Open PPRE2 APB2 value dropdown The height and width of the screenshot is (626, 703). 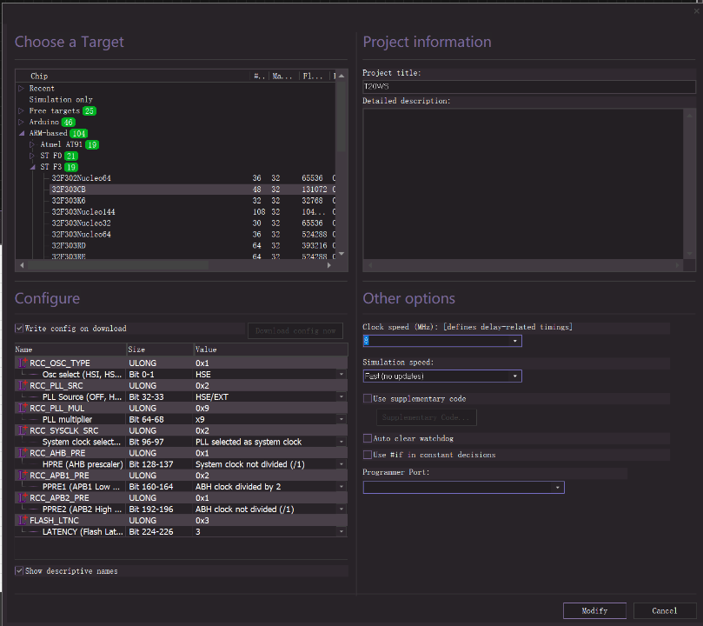click(342, 509)
